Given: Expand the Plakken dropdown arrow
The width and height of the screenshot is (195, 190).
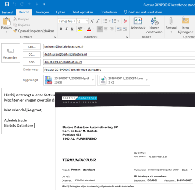Looking at the screenshot, I should pos(6,32).
